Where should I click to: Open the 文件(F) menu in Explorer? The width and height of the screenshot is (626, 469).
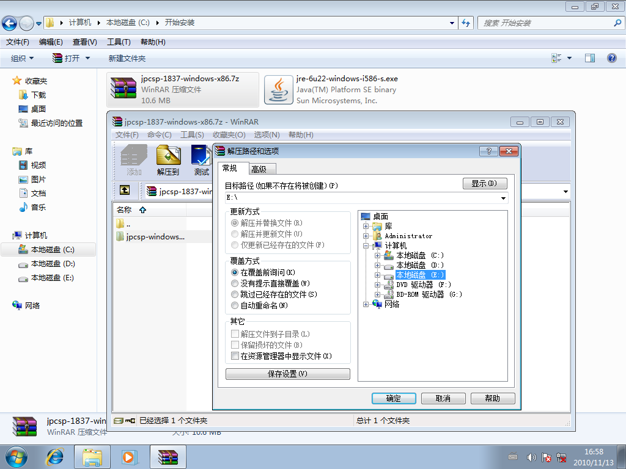click(x=18, y=42)
